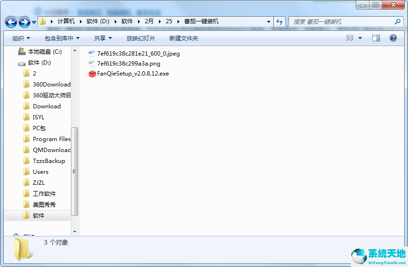Open the QMDownload folder in the tree
The height and width of the screenshot is (267, 408).
pyautogui.click(x=51, y=150)
